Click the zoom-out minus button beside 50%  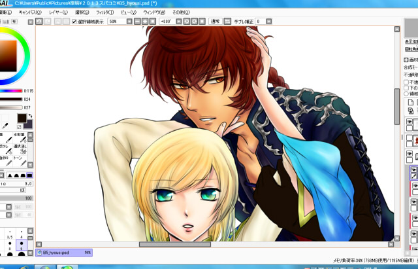point(137,22)
